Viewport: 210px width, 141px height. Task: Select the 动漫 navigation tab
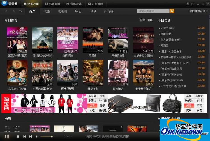(93, 11)
